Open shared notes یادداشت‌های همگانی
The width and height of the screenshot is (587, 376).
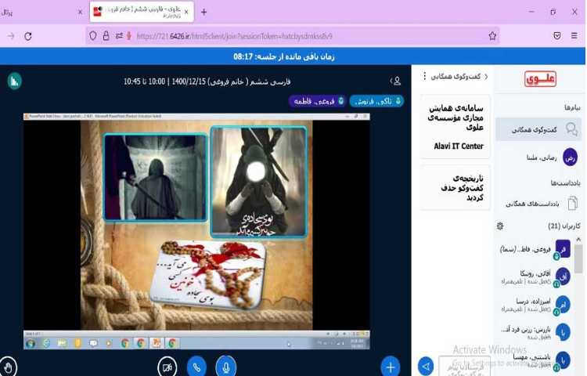pyautogui.click(x=539, y=204)
